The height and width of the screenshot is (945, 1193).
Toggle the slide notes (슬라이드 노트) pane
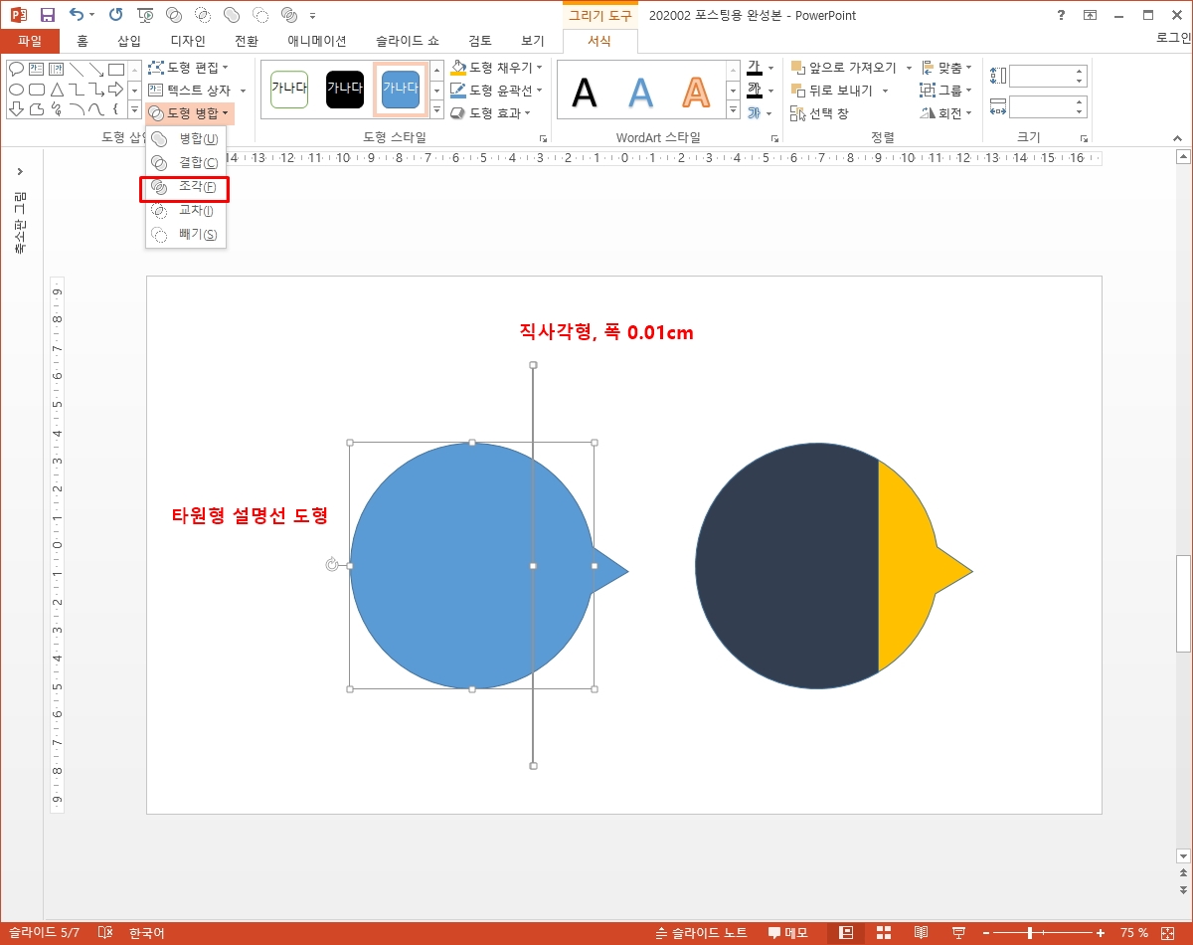pos(700,933)
